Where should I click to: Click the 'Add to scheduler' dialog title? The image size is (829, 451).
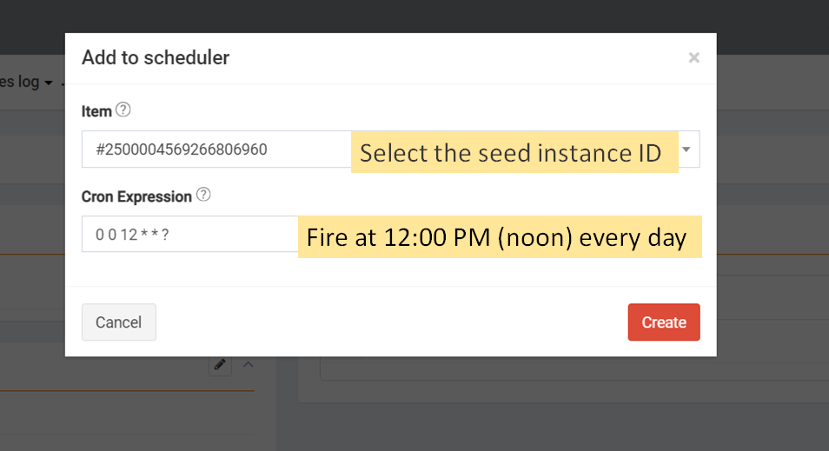tap(156, 57)
